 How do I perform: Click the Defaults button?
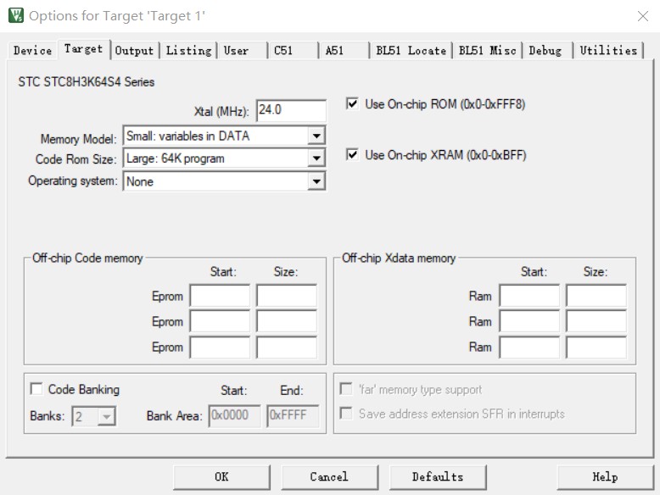coord(438,476)
